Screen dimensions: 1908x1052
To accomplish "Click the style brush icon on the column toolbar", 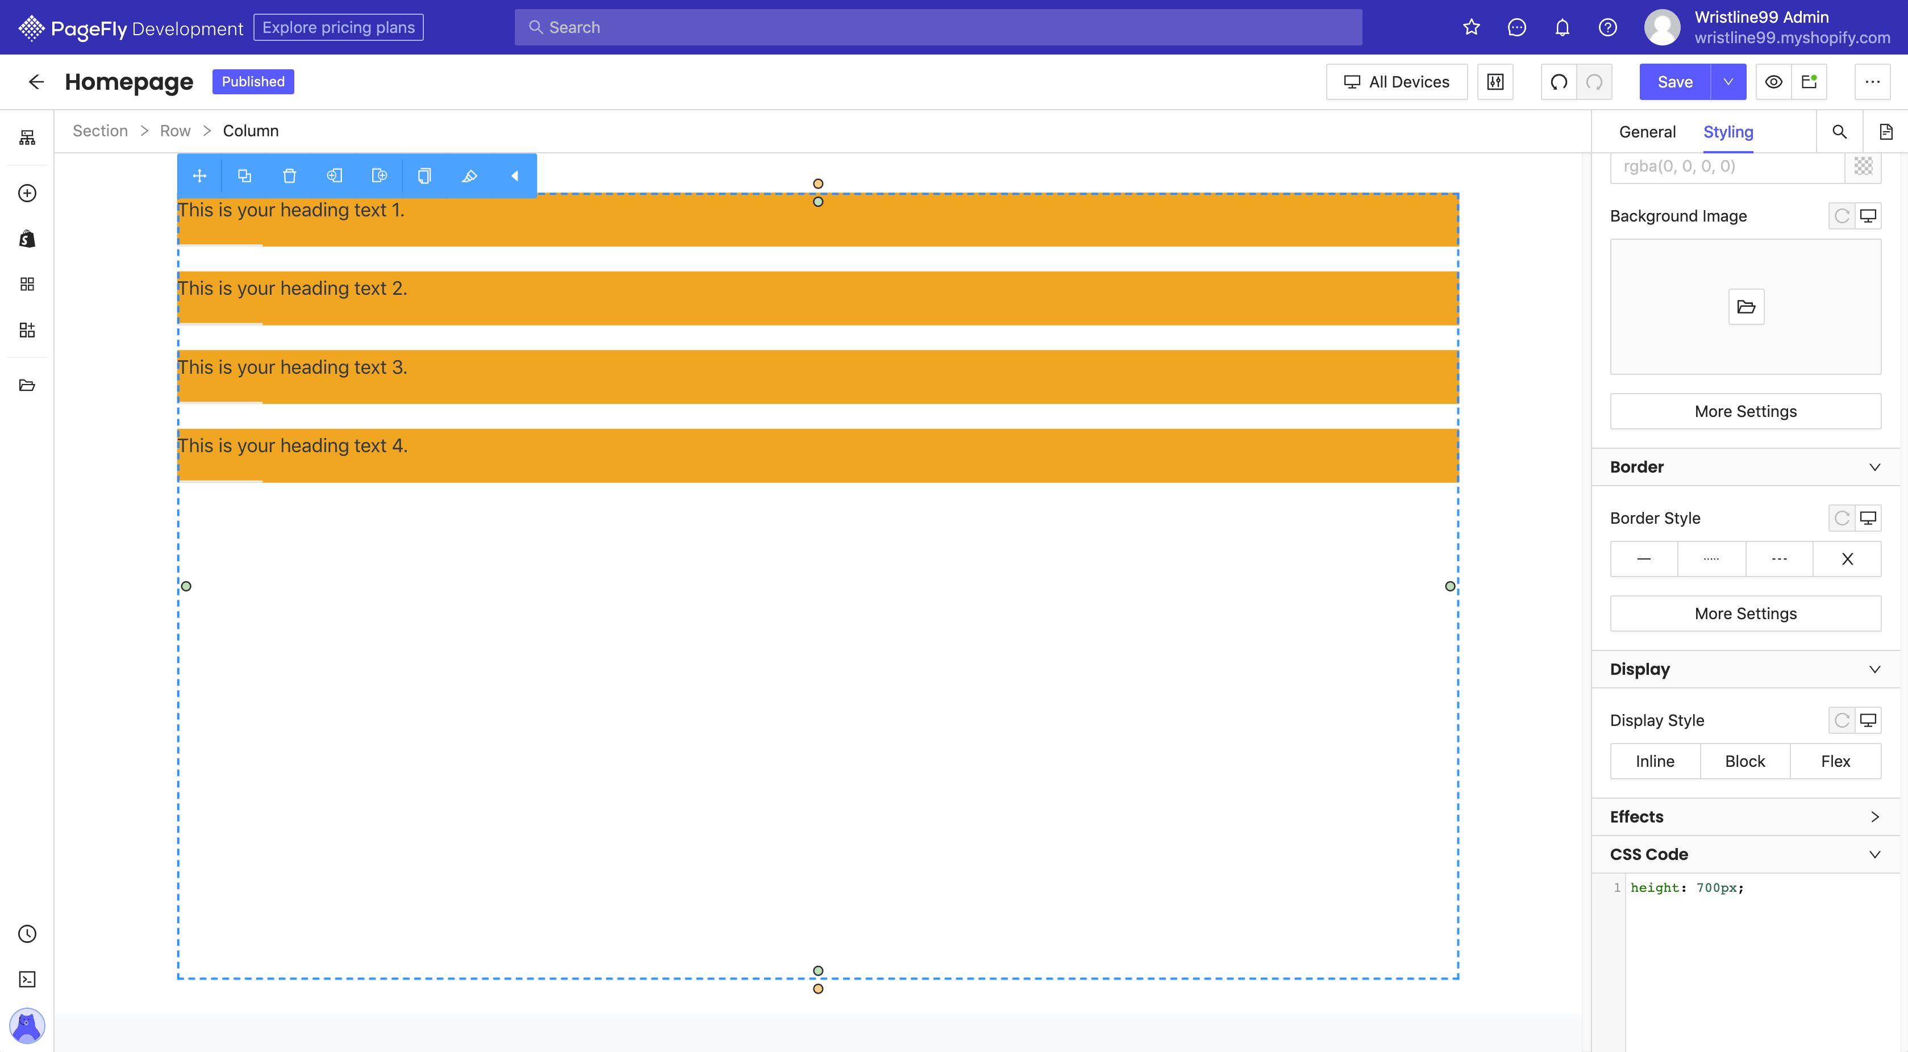I will [469, 176].
